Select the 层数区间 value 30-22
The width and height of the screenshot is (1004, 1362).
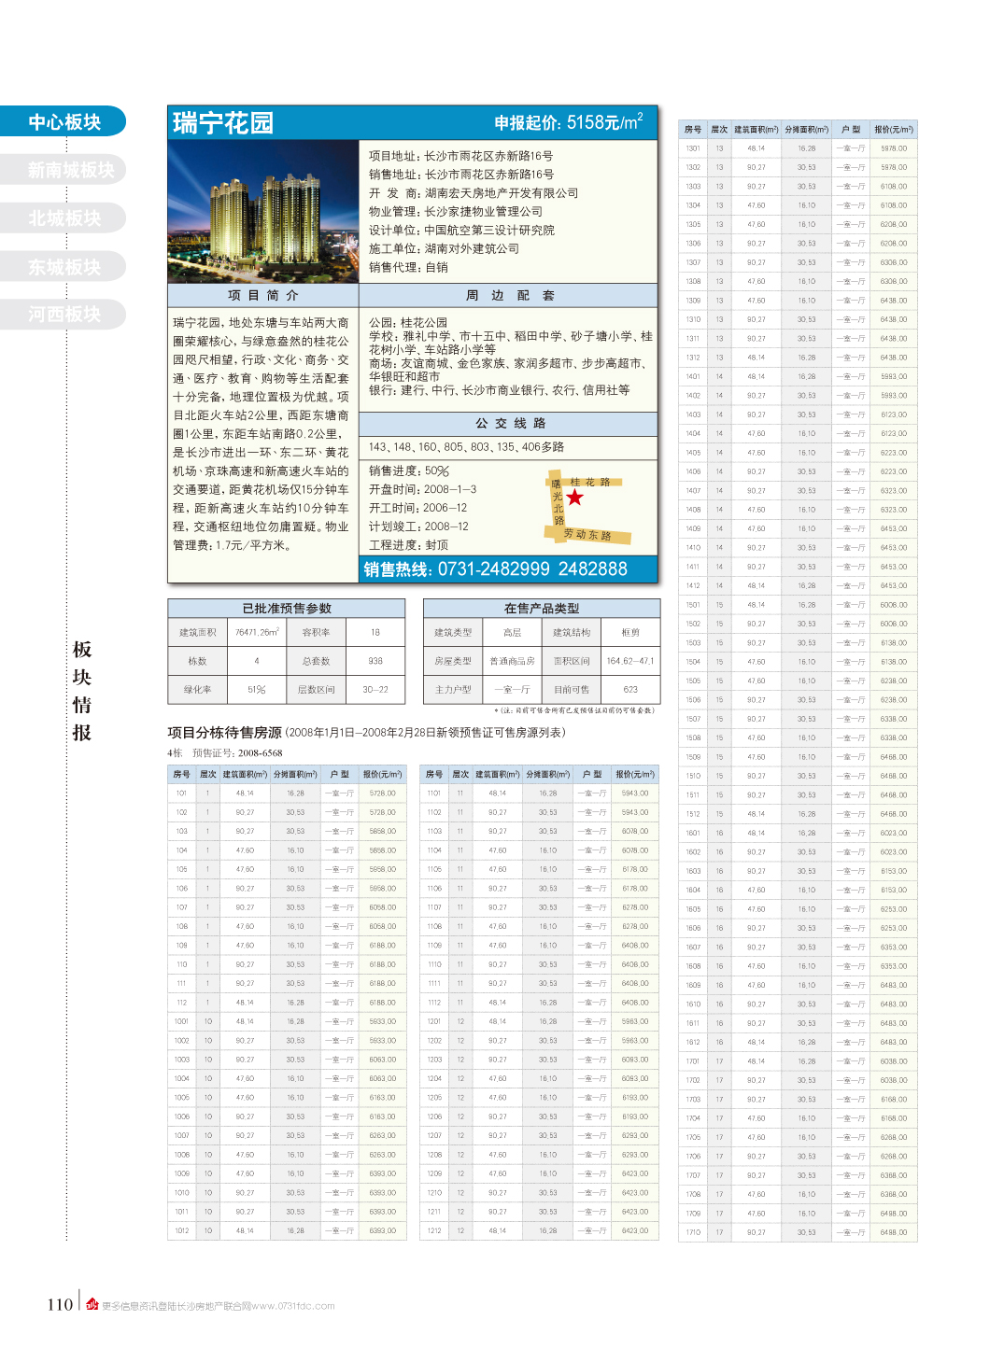coord(375,690)
